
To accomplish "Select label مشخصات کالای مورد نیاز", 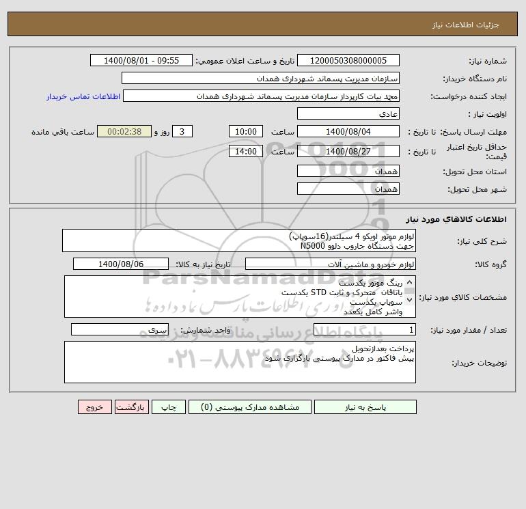I will click(x=463, y=297).
